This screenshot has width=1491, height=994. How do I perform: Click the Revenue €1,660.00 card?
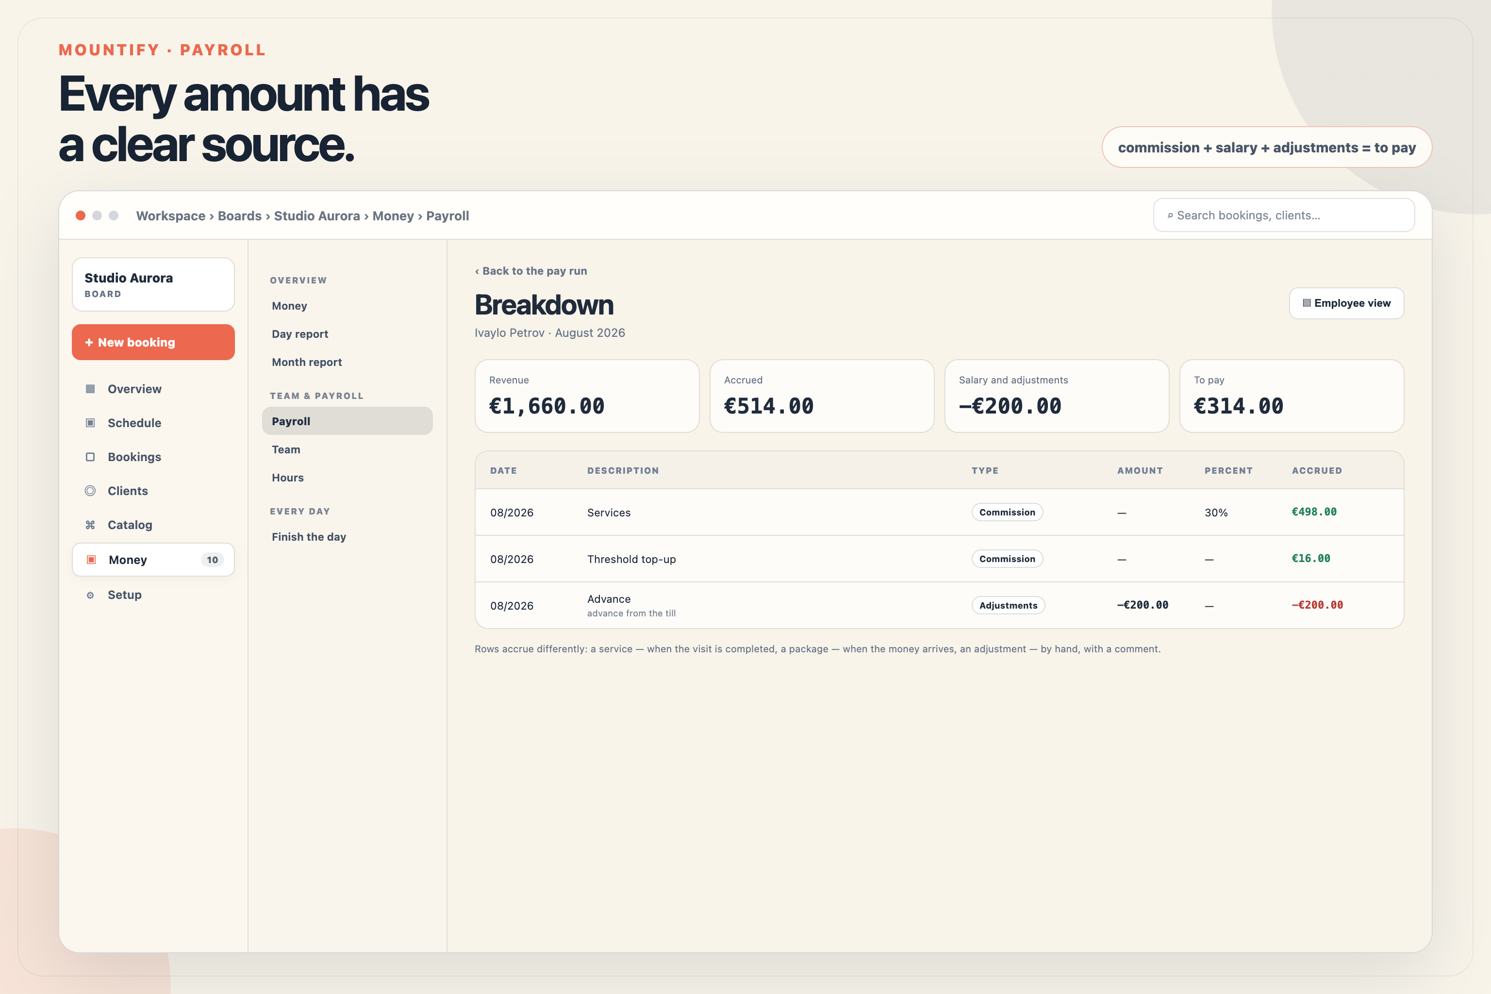(587, 396)
